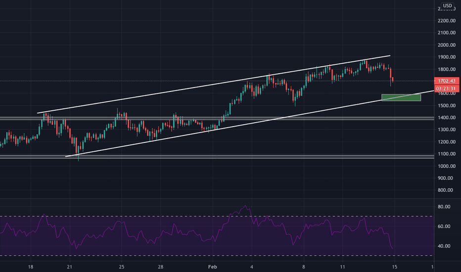Click the date label 4 on time axis

[x=252, y=267]
